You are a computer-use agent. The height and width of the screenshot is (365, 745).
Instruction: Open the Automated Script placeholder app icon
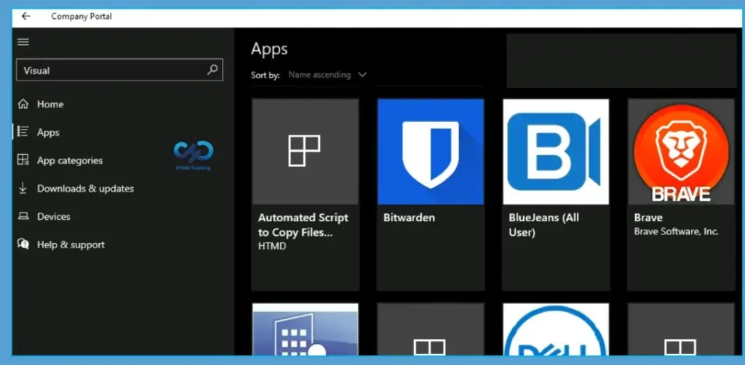click(x=305, y=151)
